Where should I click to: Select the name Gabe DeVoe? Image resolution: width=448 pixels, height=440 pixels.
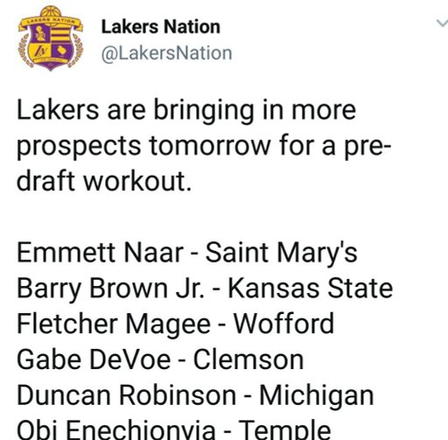[x=94, y=360]
